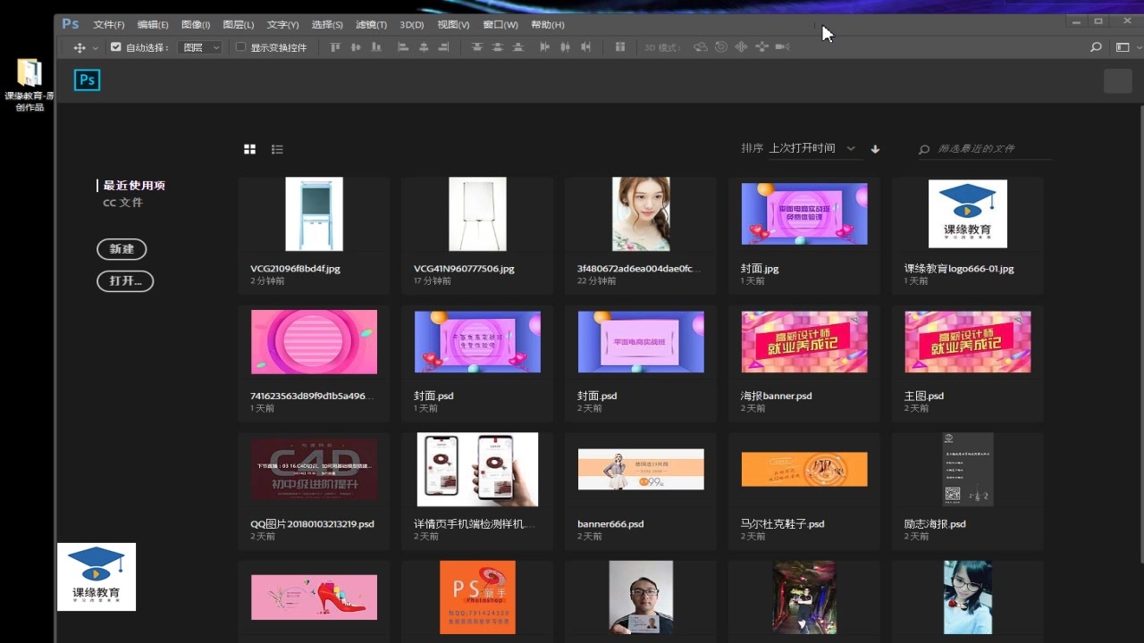Click the 3D roll mode icon
The image size is (1144, 643).
coord(721,47)
